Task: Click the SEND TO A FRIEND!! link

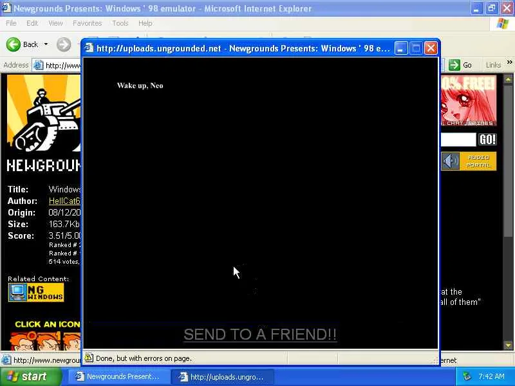Action: 260,335
